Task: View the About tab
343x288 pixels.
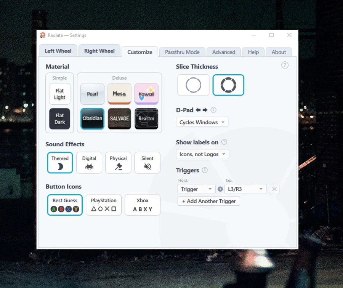Action: coord(279,52)
